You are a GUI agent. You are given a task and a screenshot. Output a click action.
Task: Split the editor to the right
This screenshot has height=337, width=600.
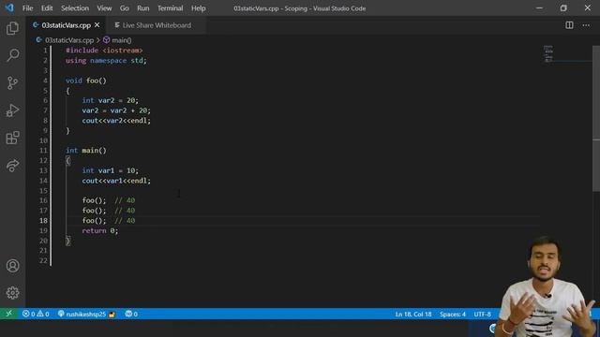point(569,25)
